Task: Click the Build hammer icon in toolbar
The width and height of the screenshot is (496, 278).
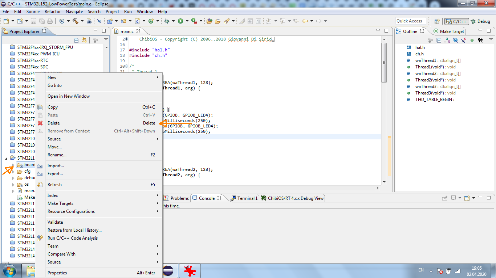Action: click(x=76, y=21)
